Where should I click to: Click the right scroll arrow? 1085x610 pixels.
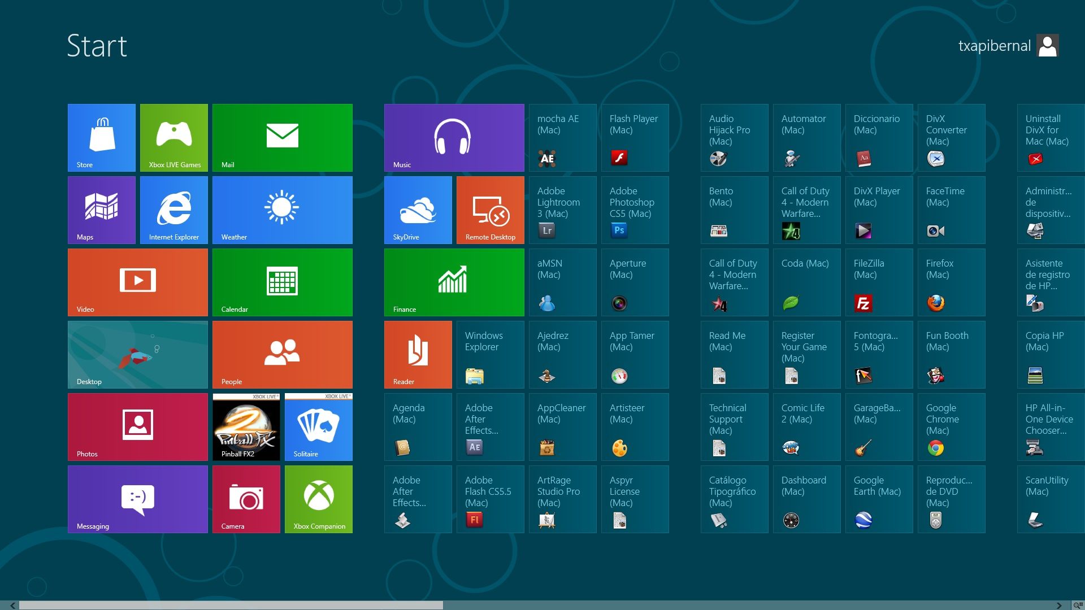coord(1059,605)
